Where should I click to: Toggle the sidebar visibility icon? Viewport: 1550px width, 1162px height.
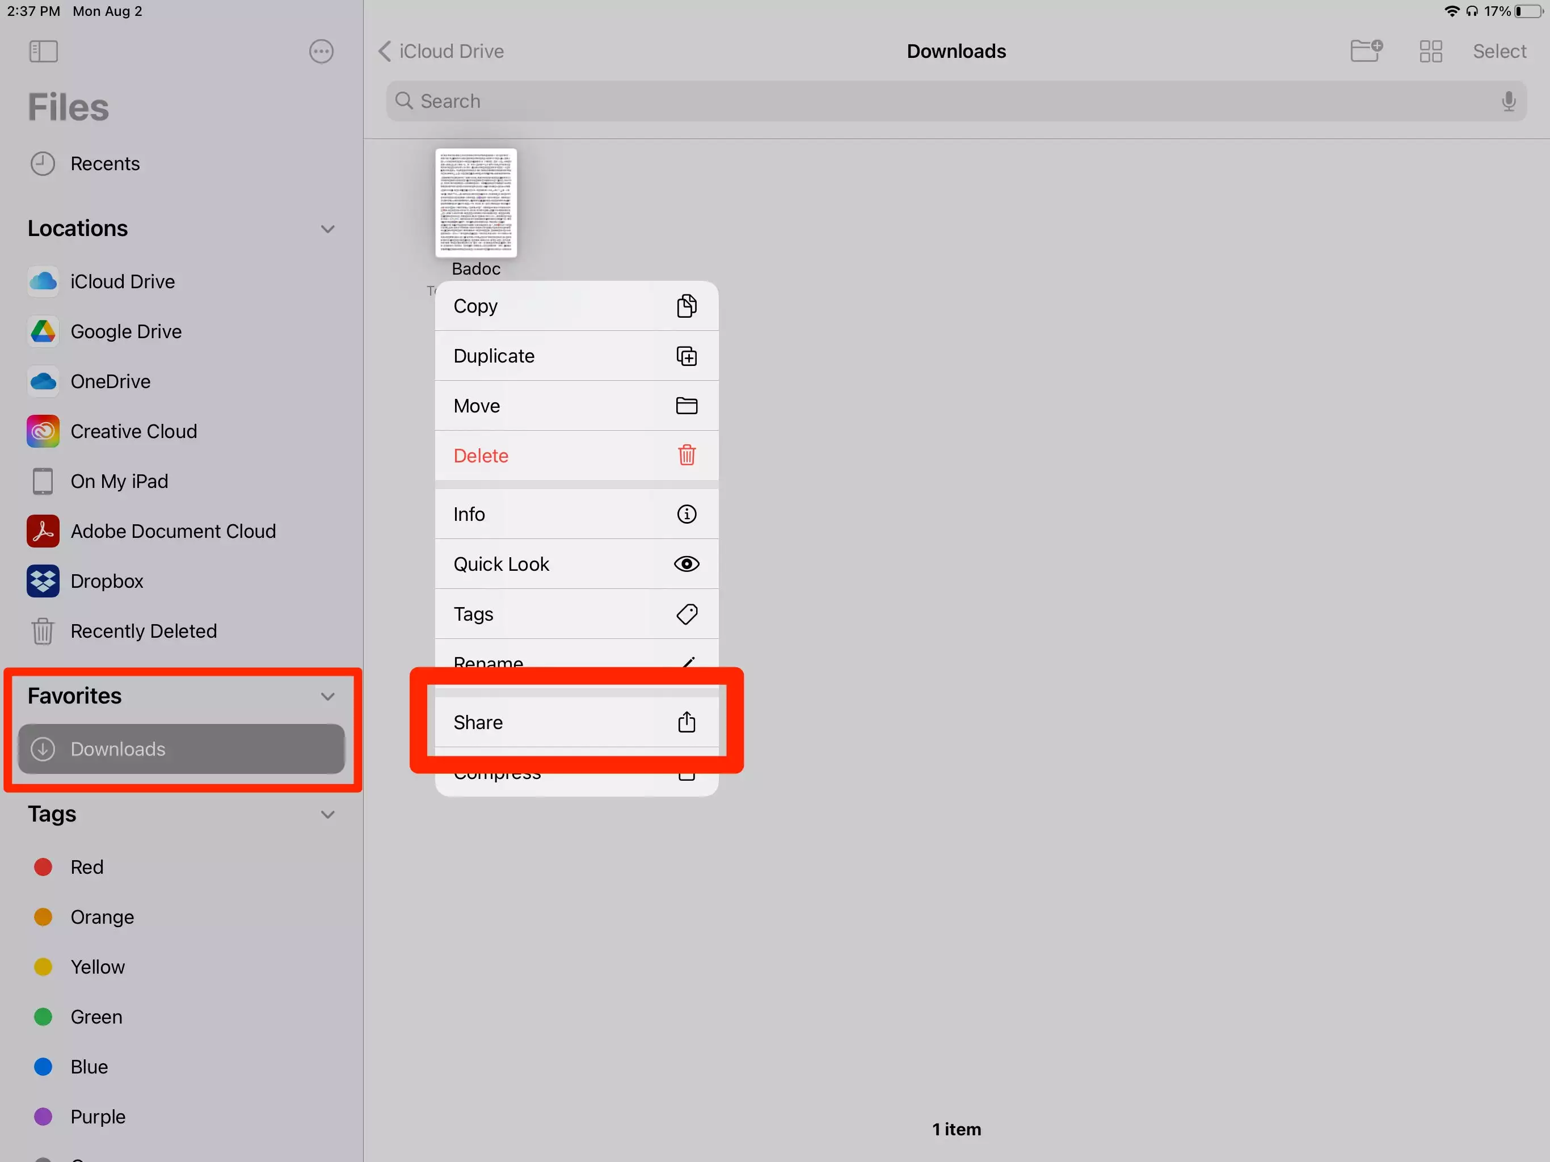44,51
